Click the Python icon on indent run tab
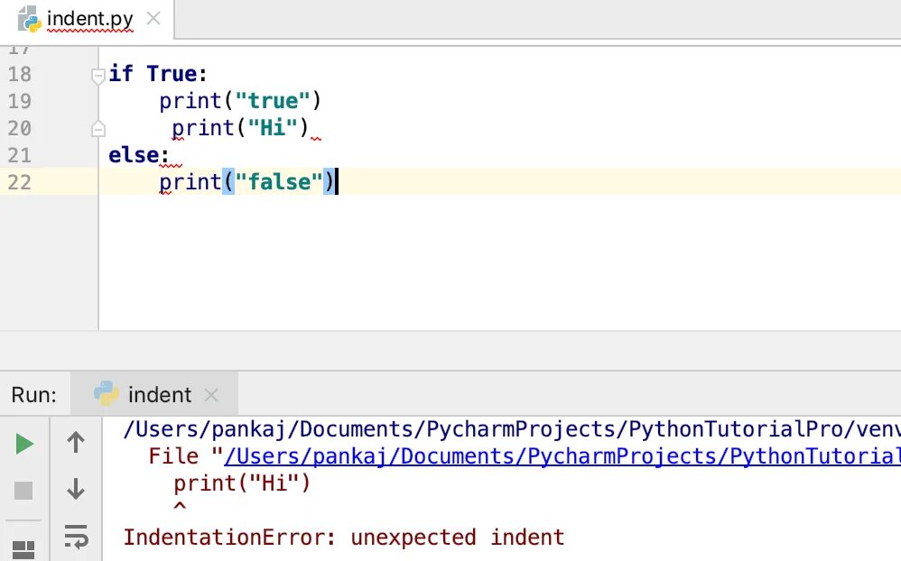The height and width of the screenshot is (561, 901). 107,394
